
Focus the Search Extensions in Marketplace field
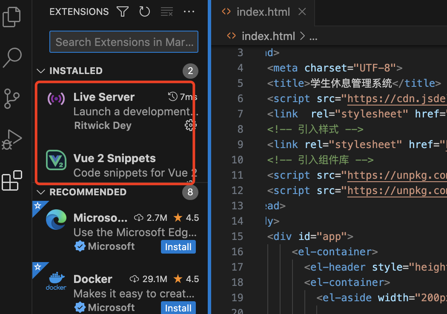tap(124, 42)
